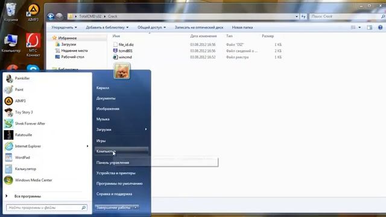The width and height of the screenshot is (386, 217).
Task: Open Explorer help question mark icon
Action: [380, 27]
